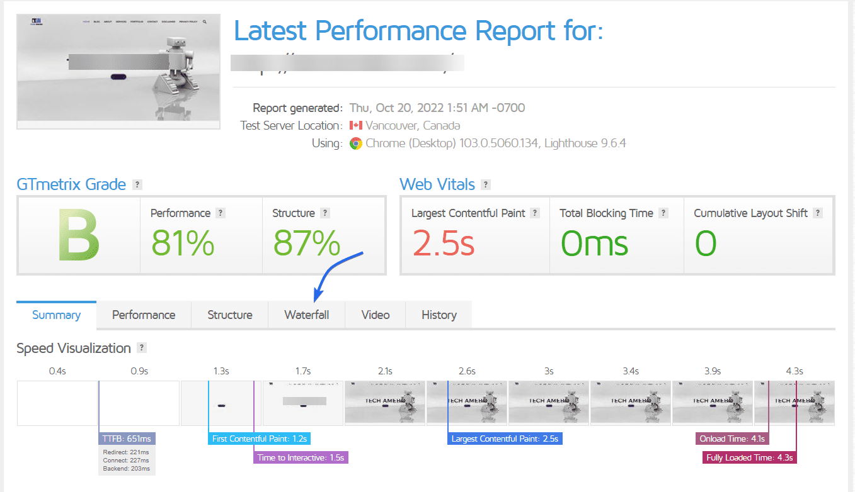Click the question mark next to Performance

221,213
